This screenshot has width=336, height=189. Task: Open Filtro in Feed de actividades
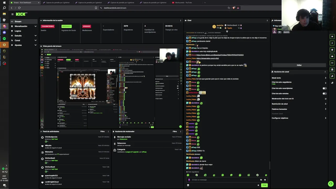[x=102, y=132]
